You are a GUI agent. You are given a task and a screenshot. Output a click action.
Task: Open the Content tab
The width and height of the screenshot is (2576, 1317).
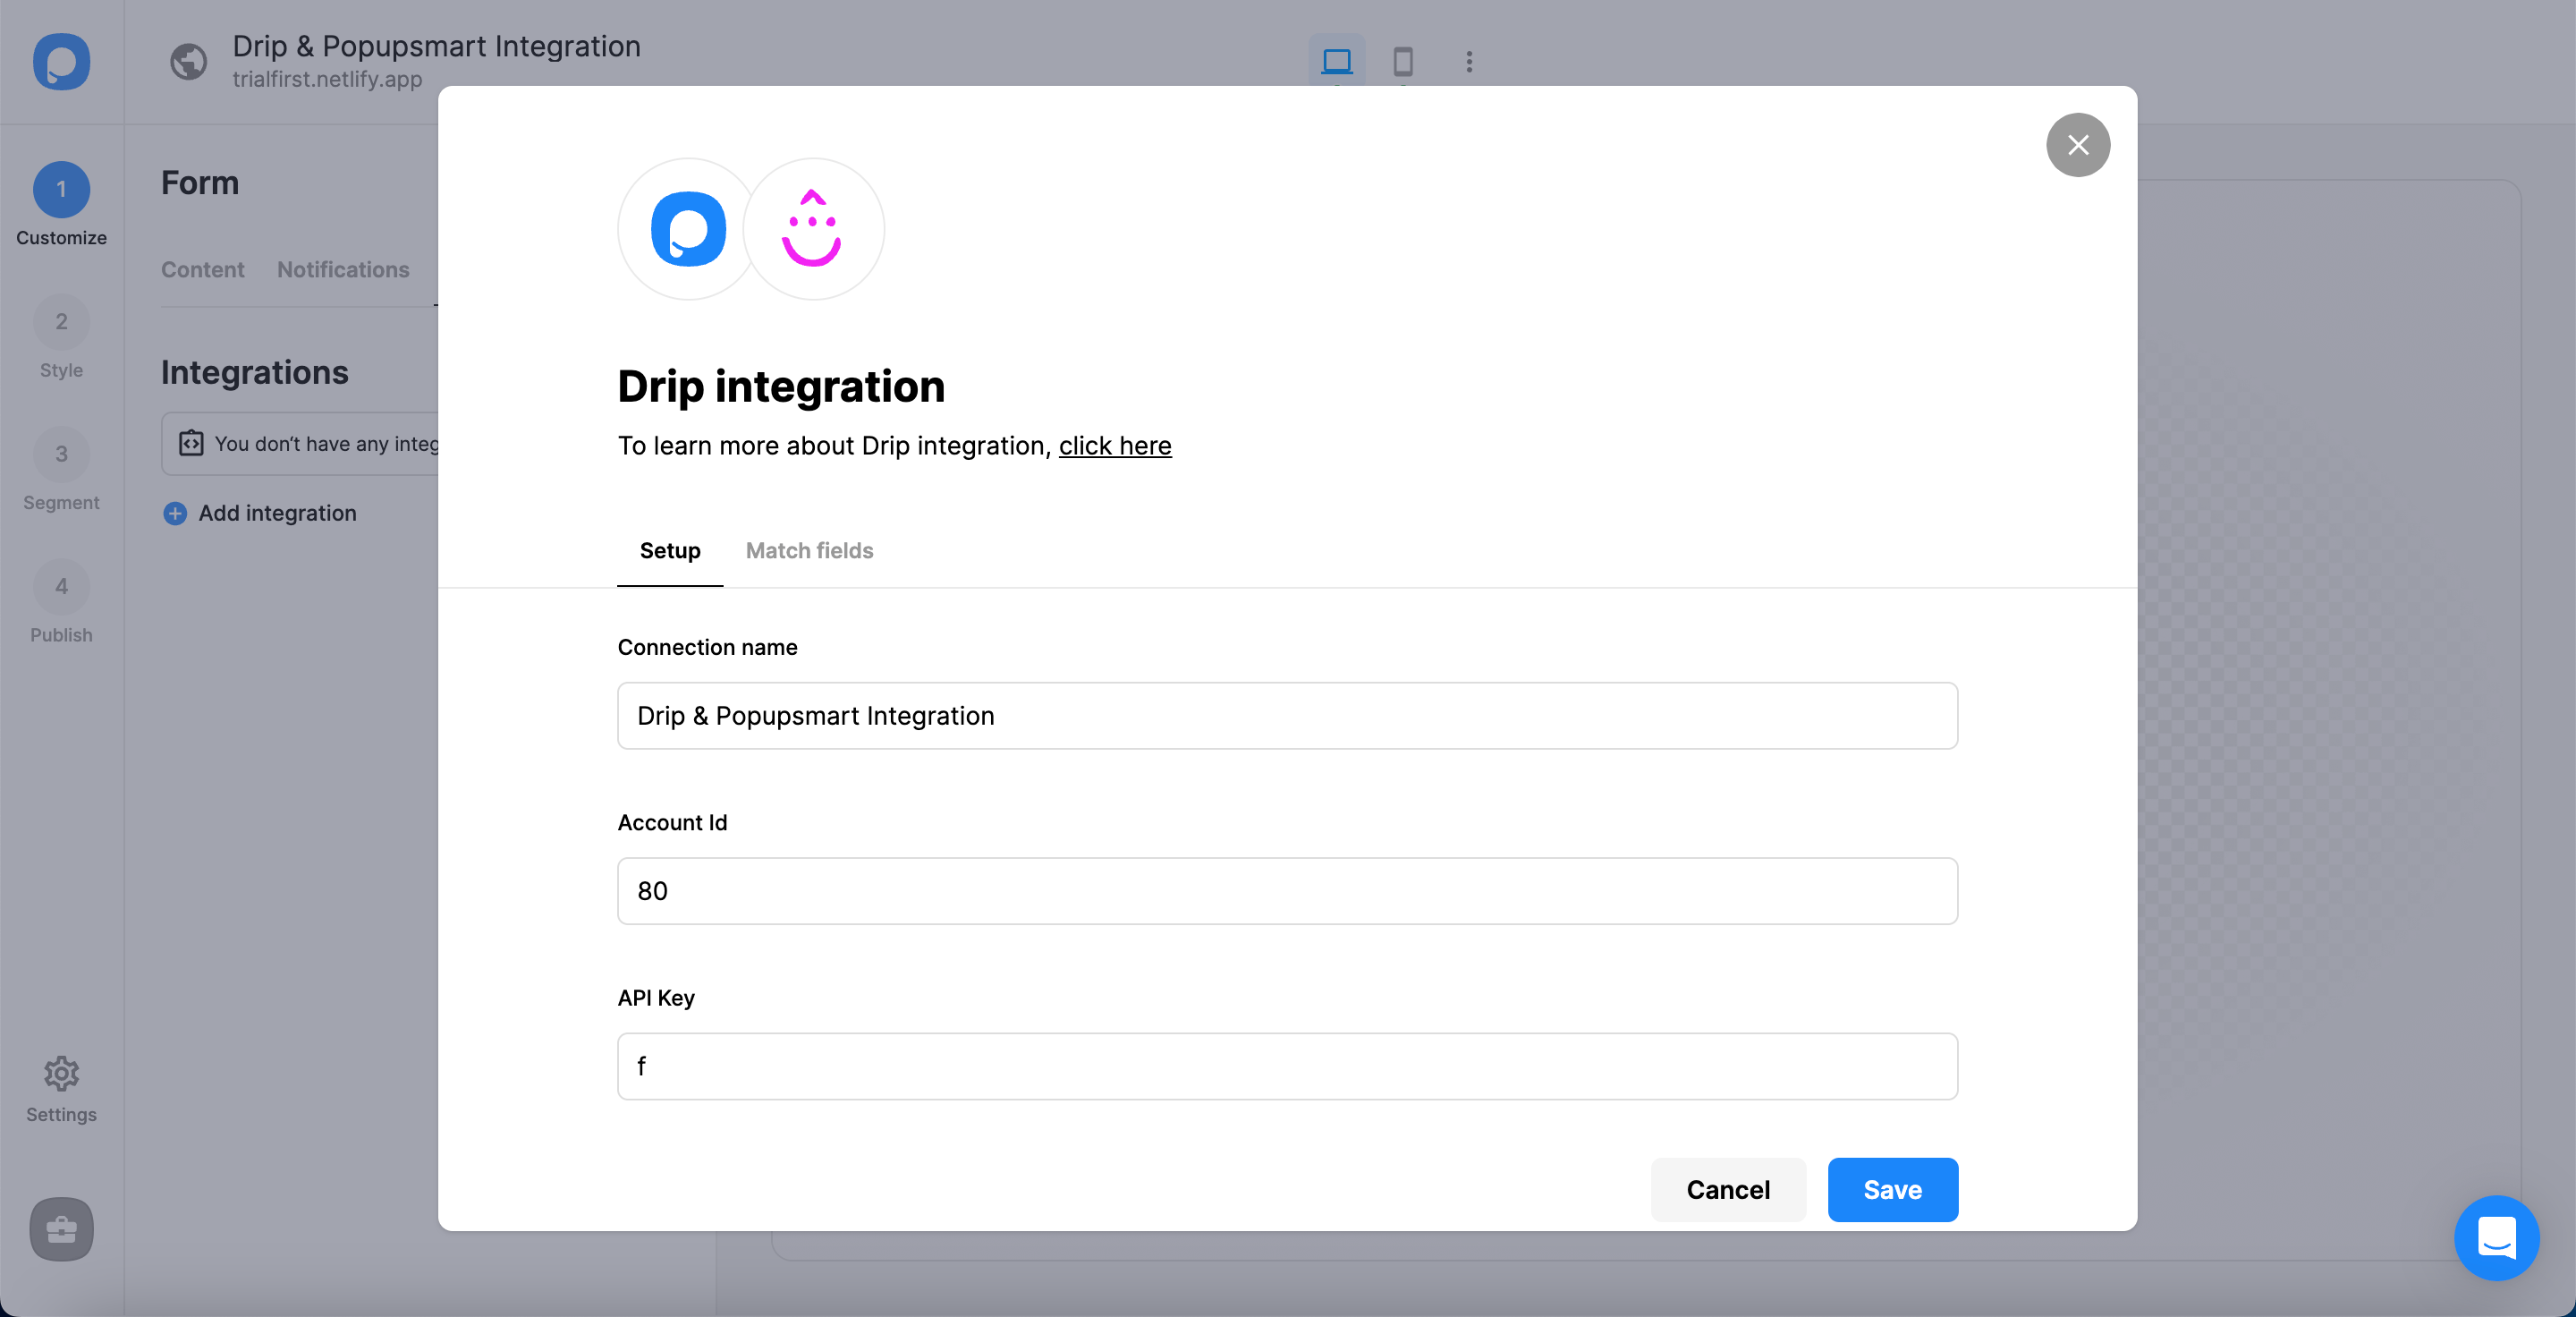(x=202, y=269)
